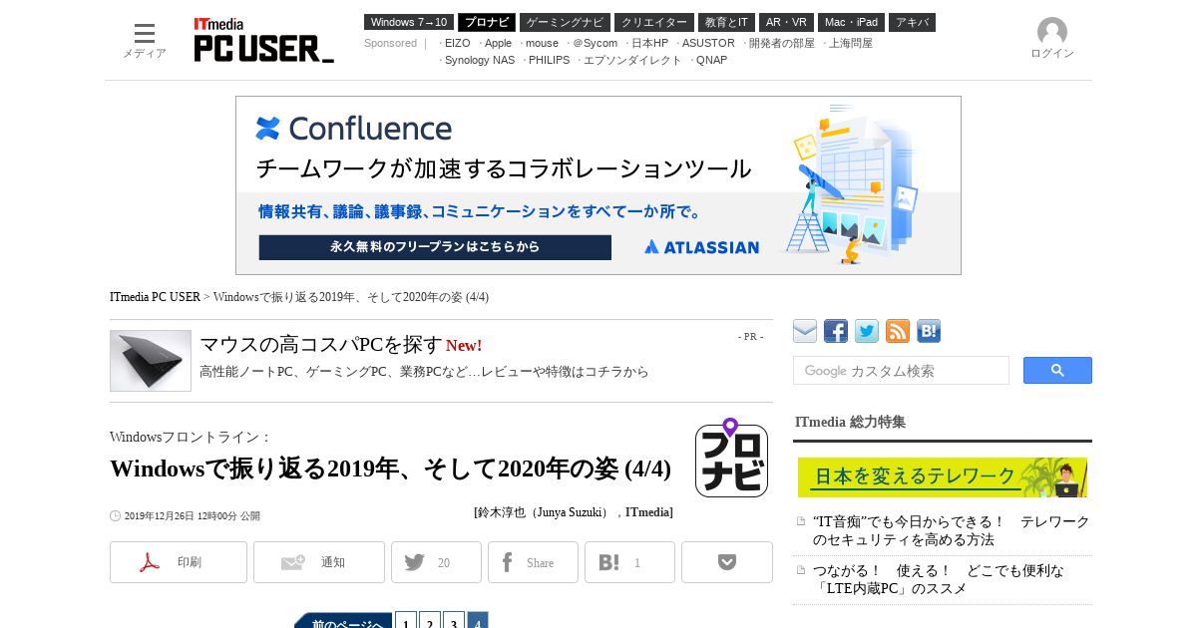Image resolution: width=1197 pixels, height=628 pixels.
Task: Open the AR・VR nav tab
Action: [x=786, y=22]
